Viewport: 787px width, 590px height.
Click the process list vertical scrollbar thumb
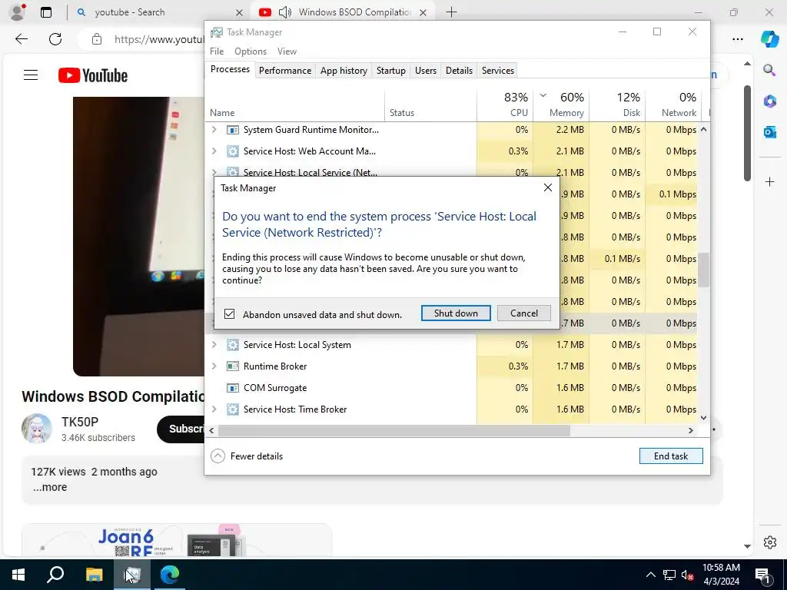pos(704,270)
